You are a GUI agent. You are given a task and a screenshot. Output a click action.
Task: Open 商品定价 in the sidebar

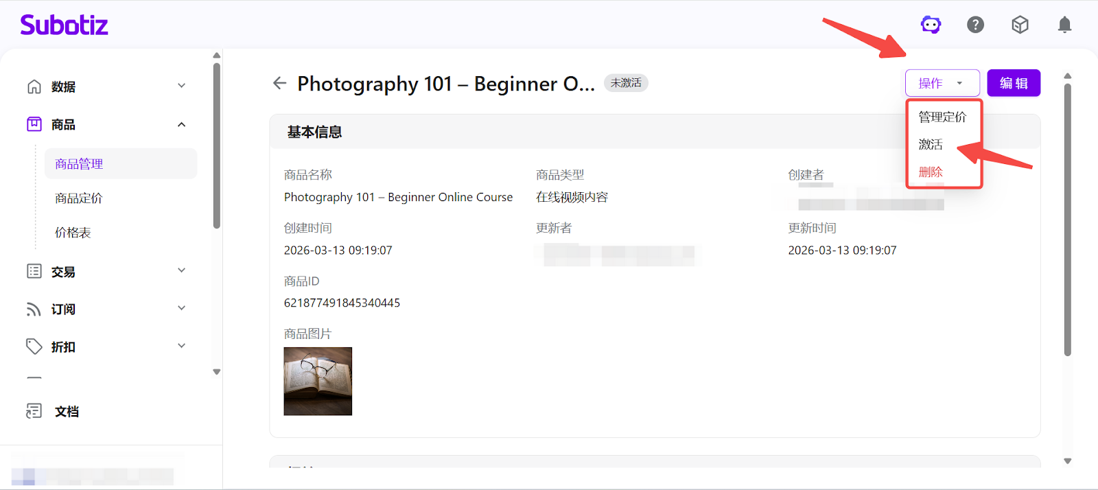pyautogui.click(x=79, y=198)
